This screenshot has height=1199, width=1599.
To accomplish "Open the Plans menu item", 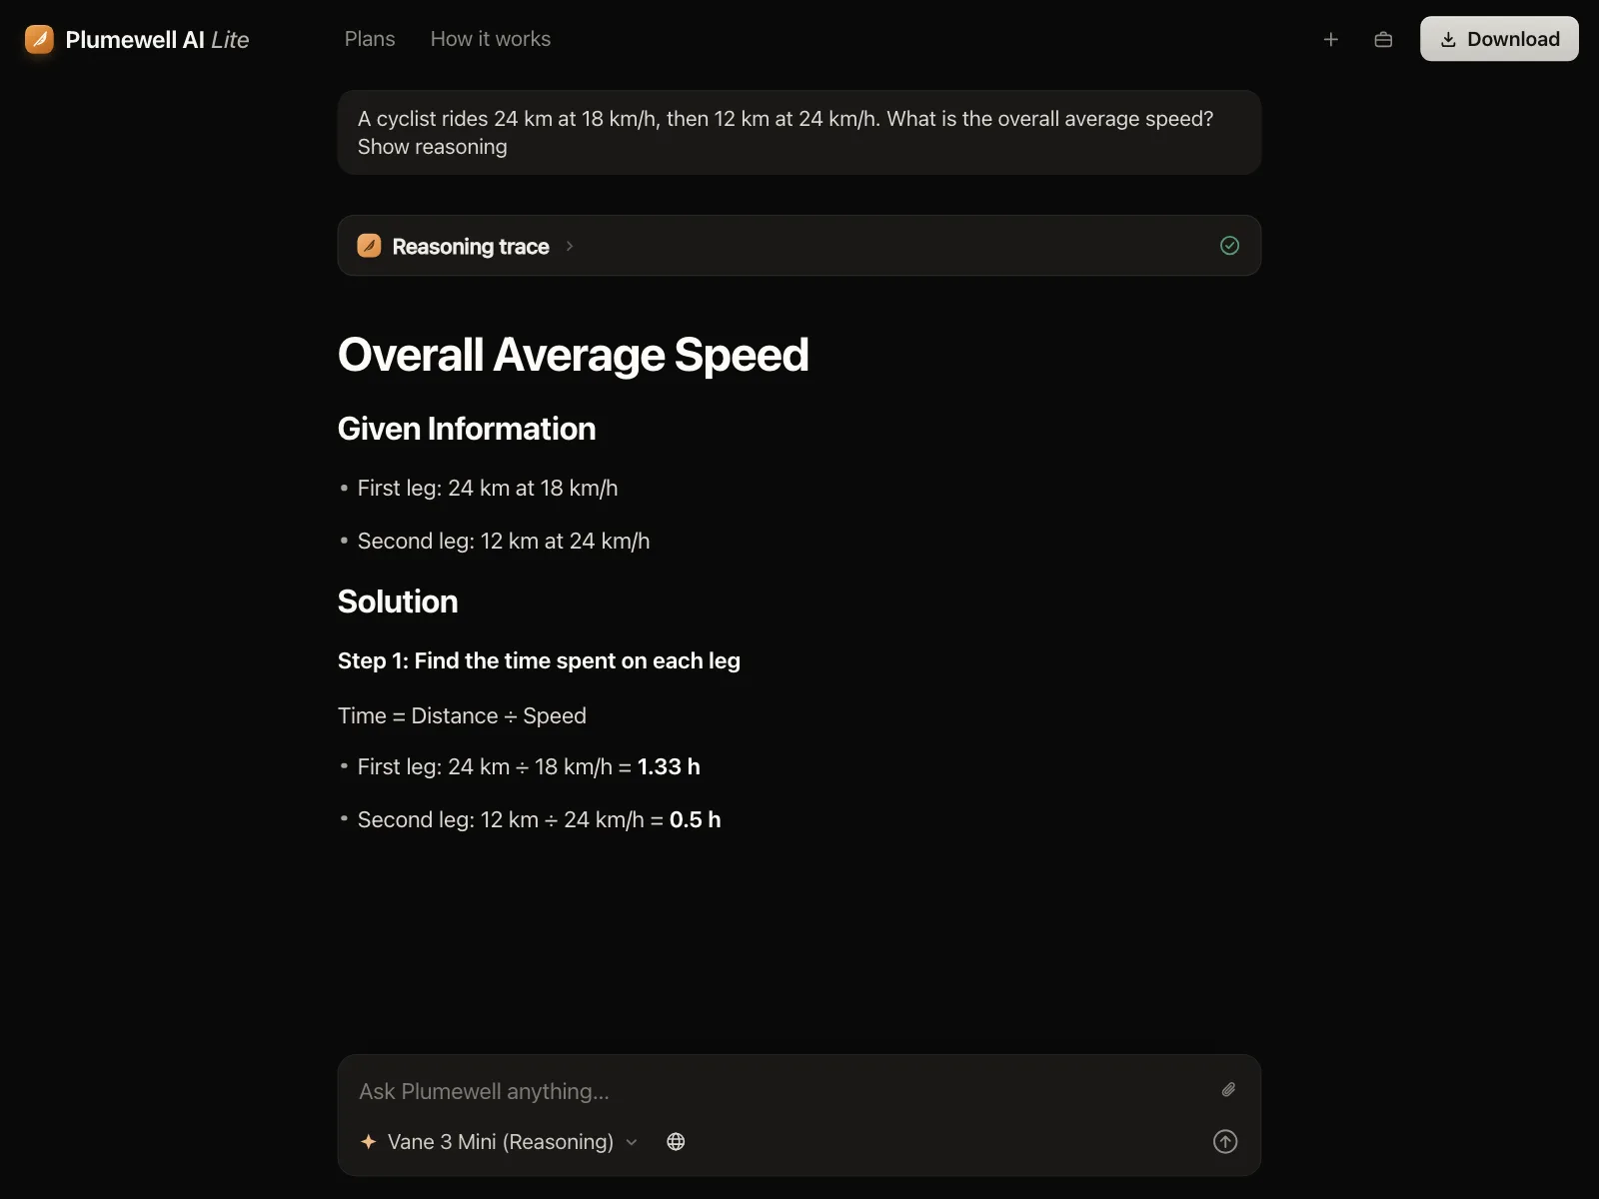I will 370,39.
